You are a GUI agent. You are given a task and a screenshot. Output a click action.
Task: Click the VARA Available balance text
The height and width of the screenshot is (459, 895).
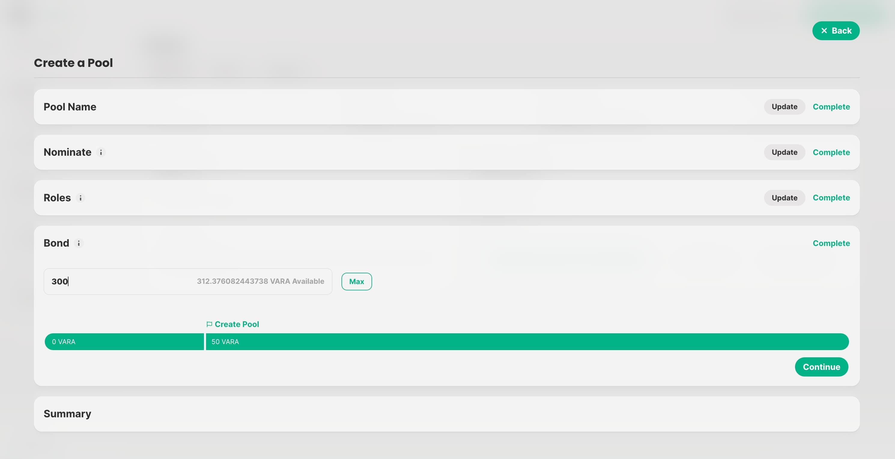pos(260,281)
